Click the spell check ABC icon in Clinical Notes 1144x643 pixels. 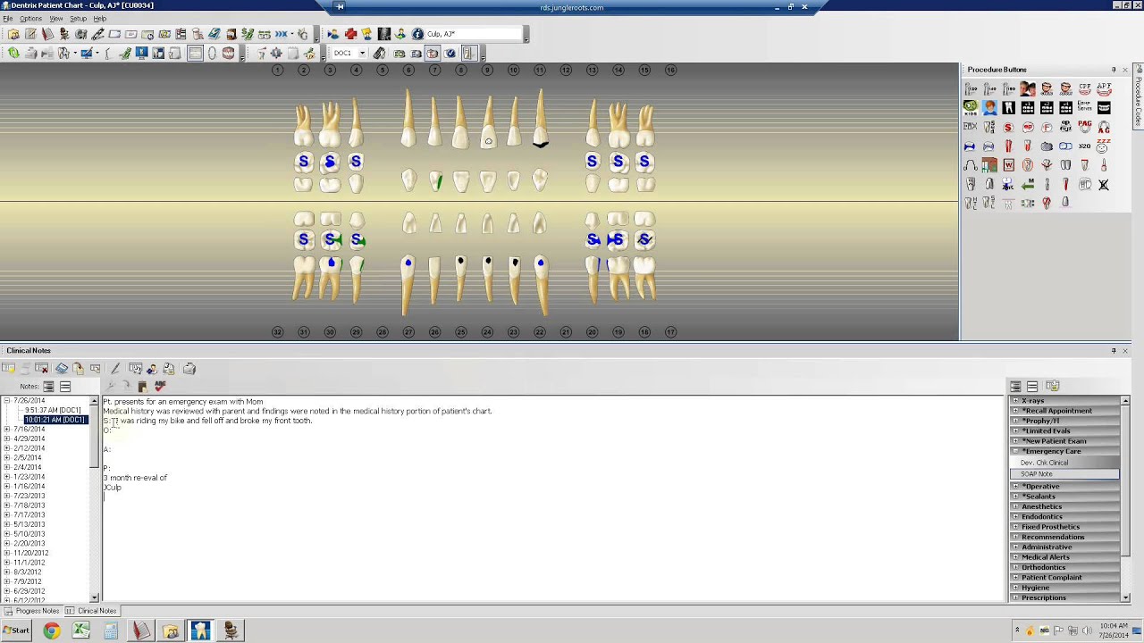(x=160, y=386)
